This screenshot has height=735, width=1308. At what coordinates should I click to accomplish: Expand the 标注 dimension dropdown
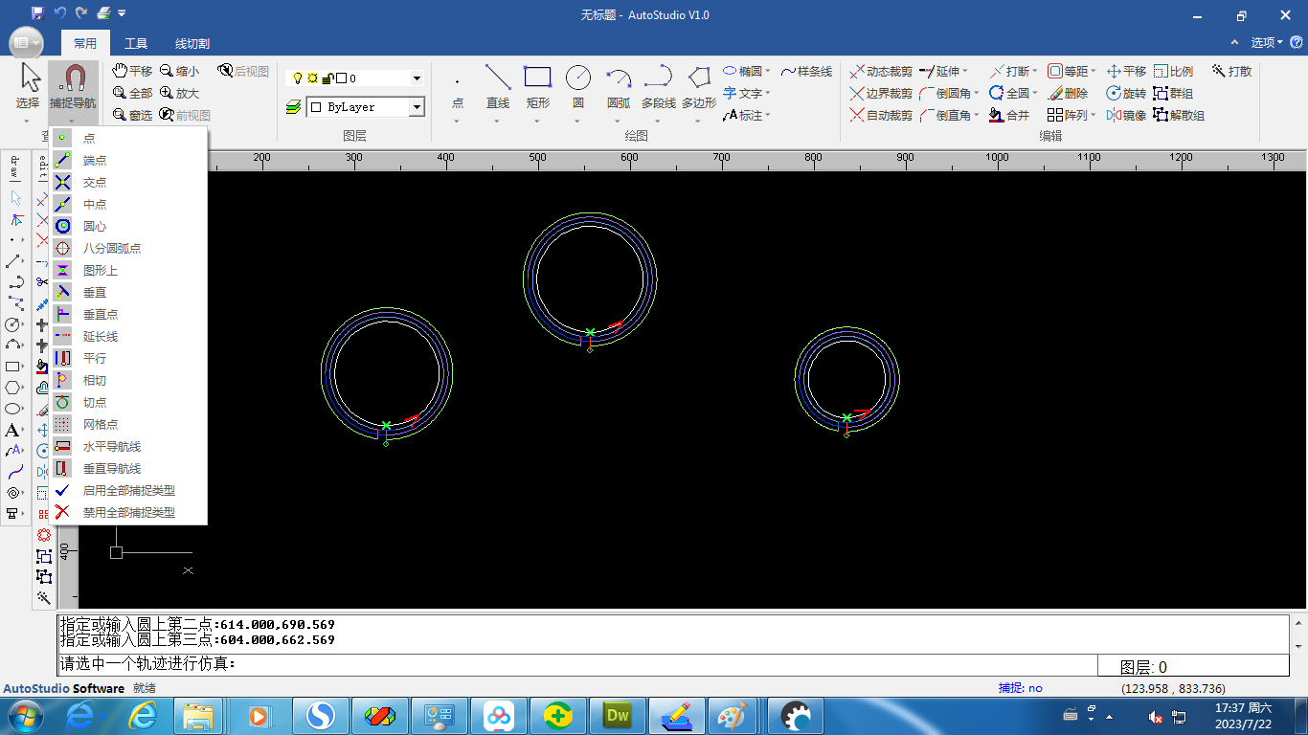pyautogui.click(x=768, y=115)
